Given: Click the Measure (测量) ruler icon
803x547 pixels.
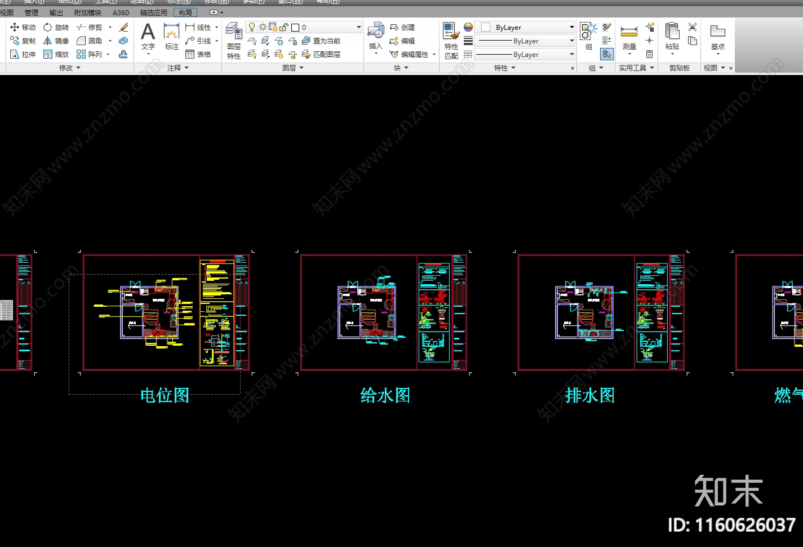Looking at the screenshot, I should 629,31.
